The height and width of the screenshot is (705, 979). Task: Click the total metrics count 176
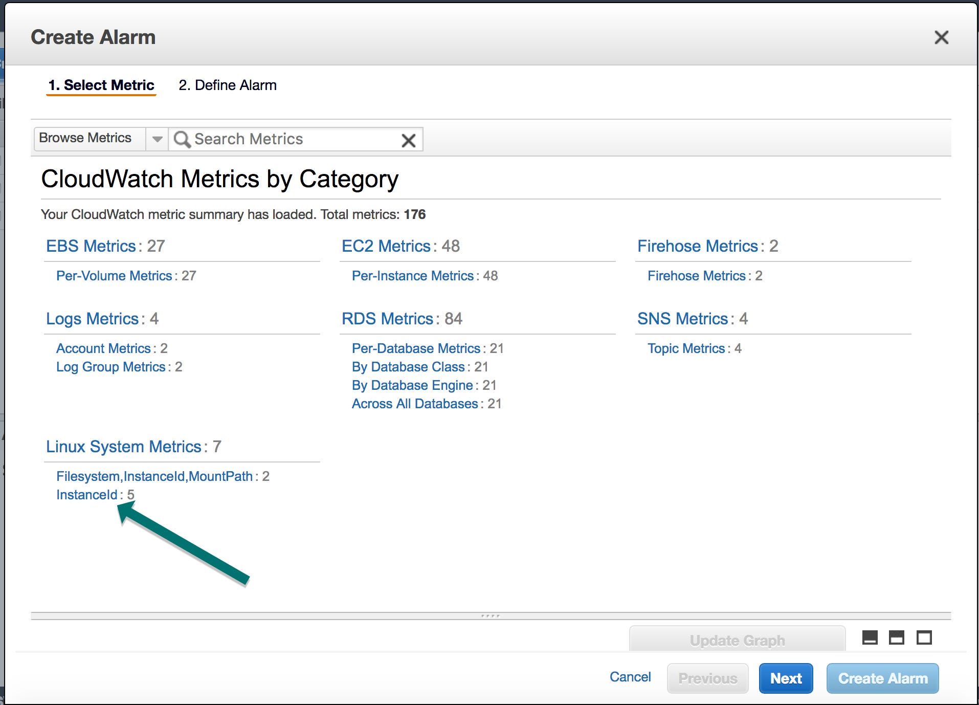[x=415, y=214]
